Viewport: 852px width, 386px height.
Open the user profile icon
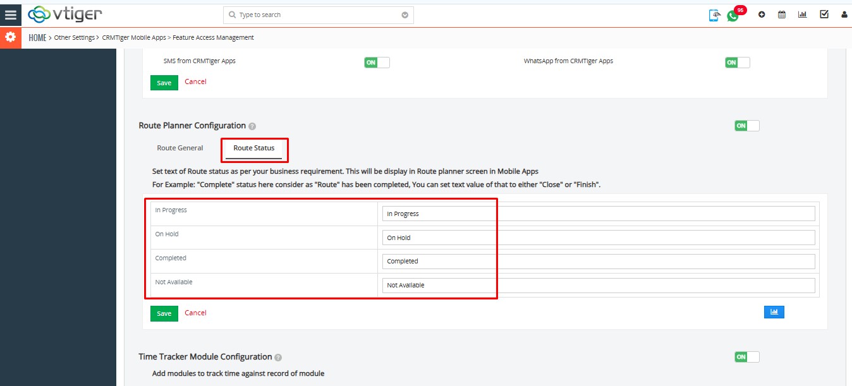[x=844, y=15]
